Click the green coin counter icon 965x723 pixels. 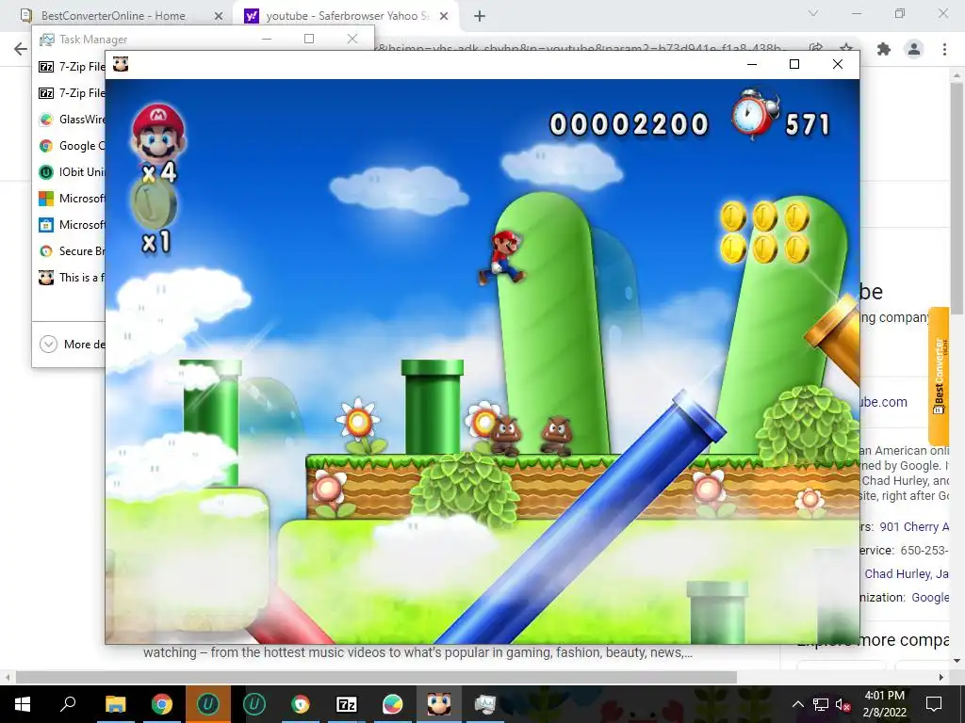[x=154, y=202]
